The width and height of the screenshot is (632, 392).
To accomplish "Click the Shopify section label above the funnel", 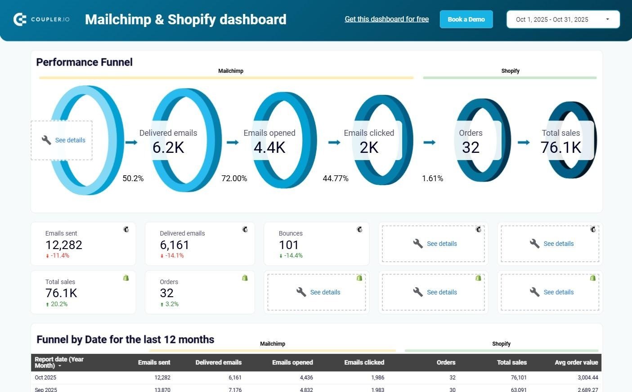I will [x=510, y=71].
